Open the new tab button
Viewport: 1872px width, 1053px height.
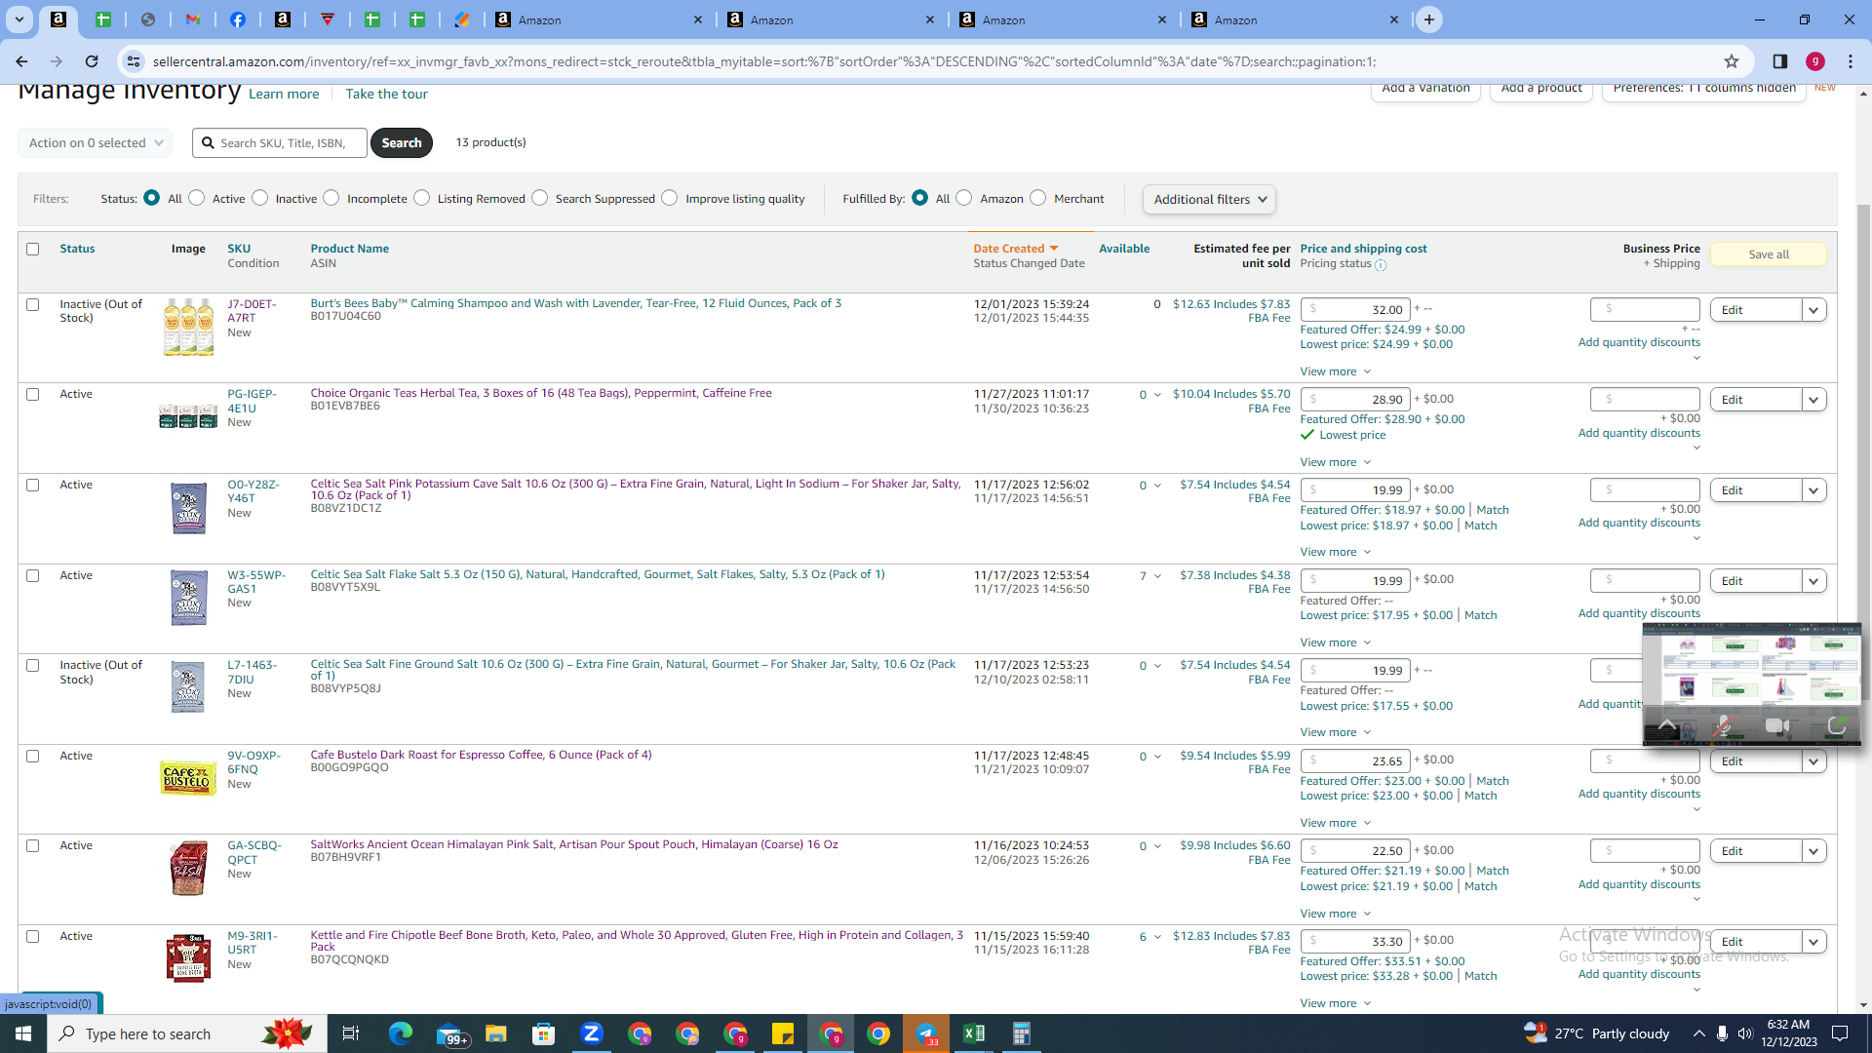1429,19
